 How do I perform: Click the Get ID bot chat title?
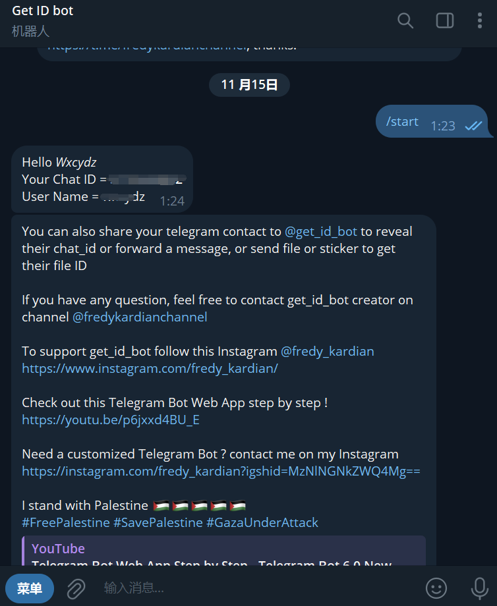[43, 11]
